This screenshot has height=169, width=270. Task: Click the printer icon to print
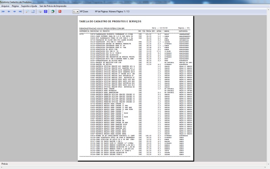click(40, 11)
